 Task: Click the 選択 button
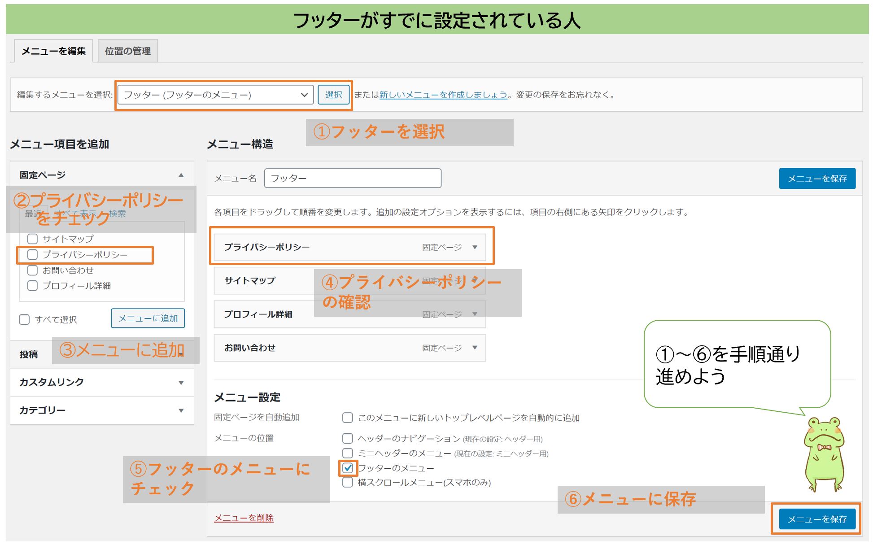[334, 95]
